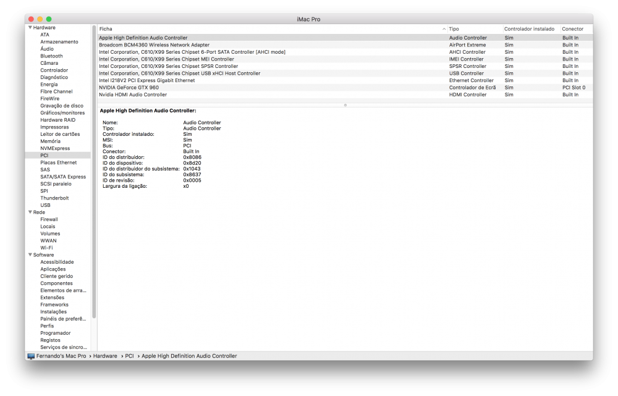The image size is (618, 396).
Task: Click Apple High Definition Audio Controller breadcrumb
Action: 189,356
